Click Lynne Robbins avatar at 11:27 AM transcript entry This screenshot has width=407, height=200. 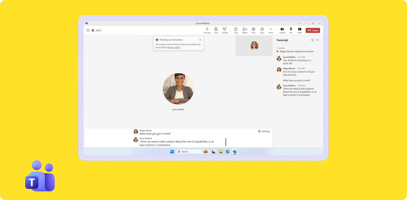click(x=279, y=59)
